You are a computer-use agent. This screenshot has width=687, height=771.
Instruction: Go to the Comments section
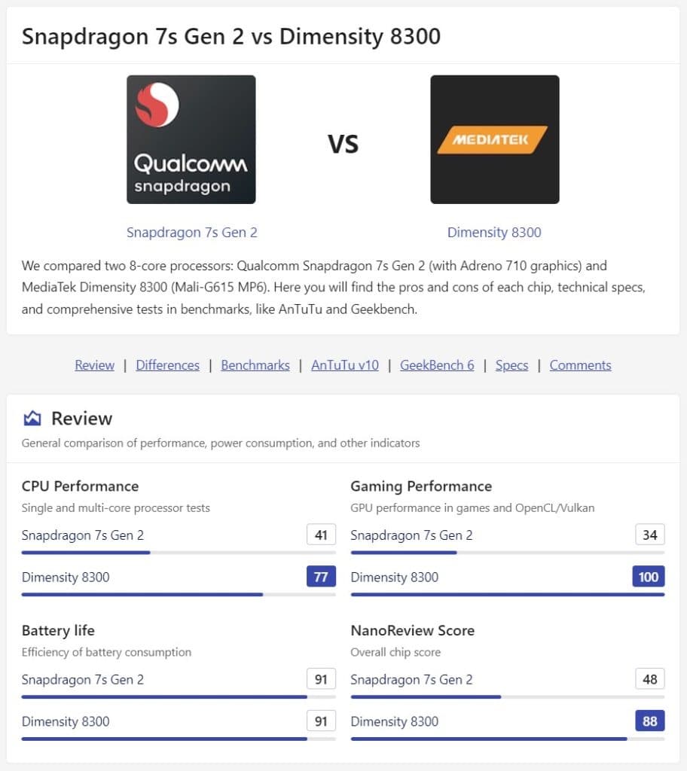(580, 365)
